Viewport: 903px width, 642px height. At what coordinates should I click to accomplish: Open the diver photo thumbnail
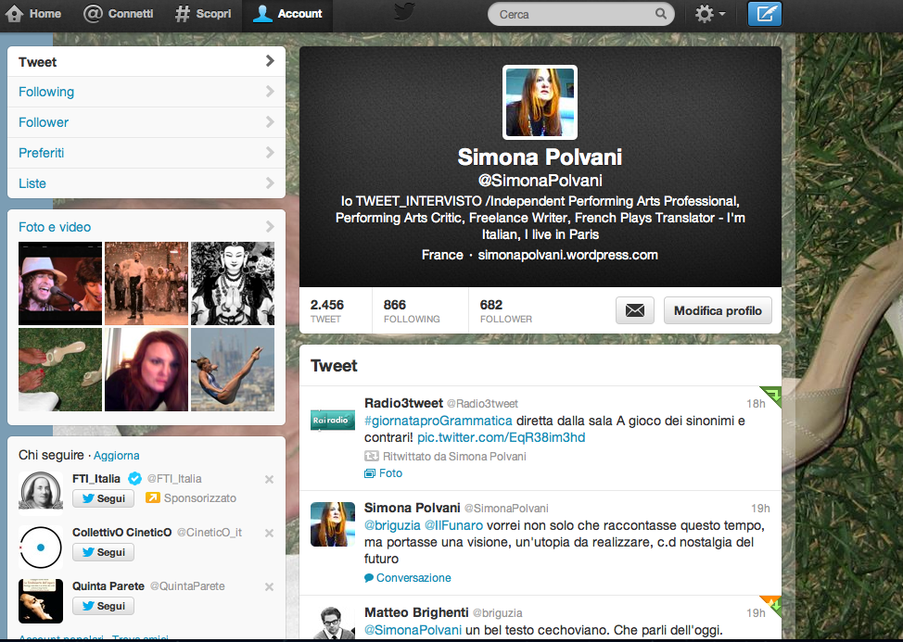[233, 370]
